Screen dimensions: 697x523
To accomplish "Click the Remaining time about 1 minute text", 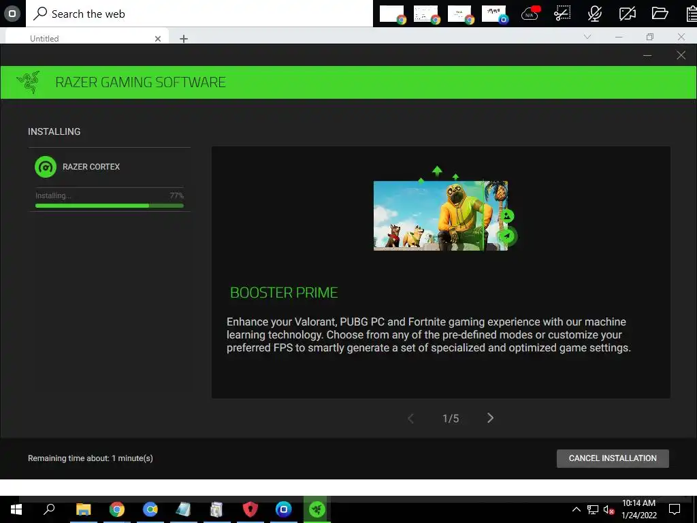I will tap(91, 458).
